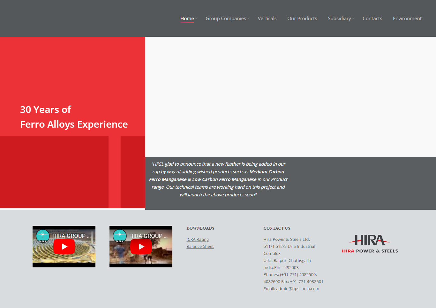Expand the Home dropdown chevron
Screen dimensions: 436x308
[197, 19]
